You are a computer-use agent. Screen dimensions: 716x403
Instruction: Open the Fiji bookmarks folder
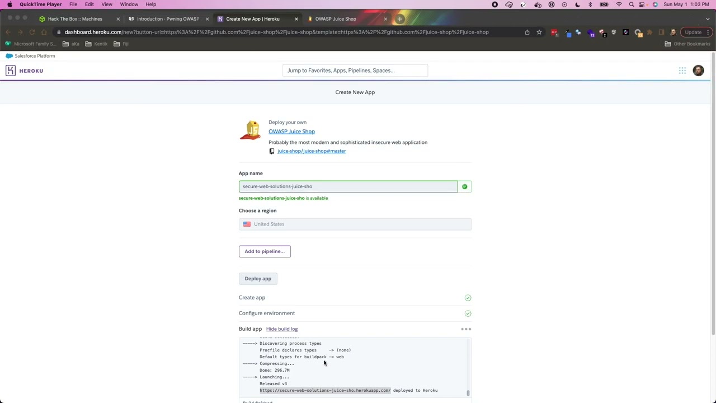(x=121, y=44)
